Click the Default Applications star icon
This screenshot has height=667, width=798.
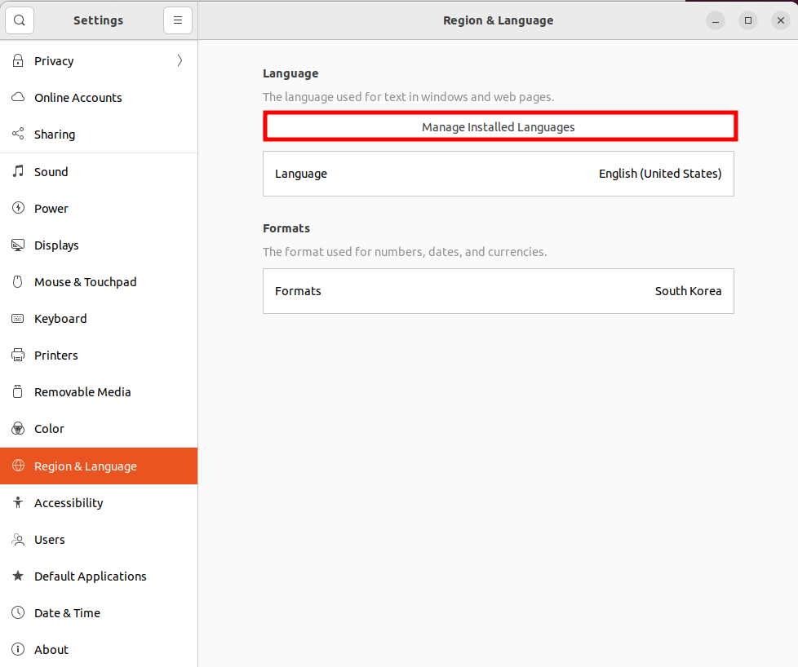coord(18,576)
